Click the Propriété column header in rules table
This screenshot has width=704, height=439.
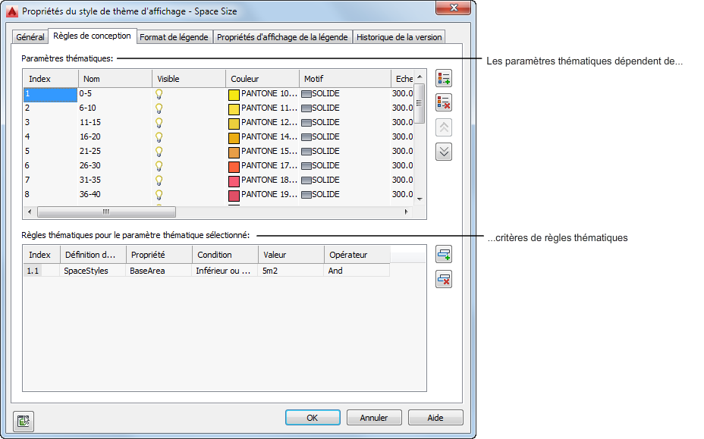(x=159, y=255)
